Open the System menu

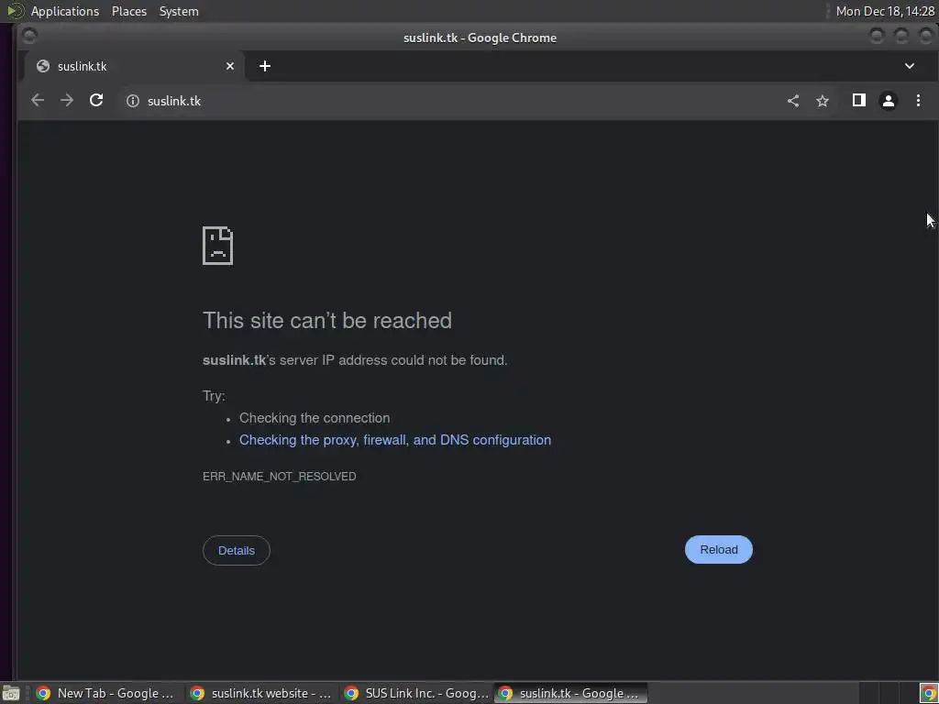tap(179, 11)
